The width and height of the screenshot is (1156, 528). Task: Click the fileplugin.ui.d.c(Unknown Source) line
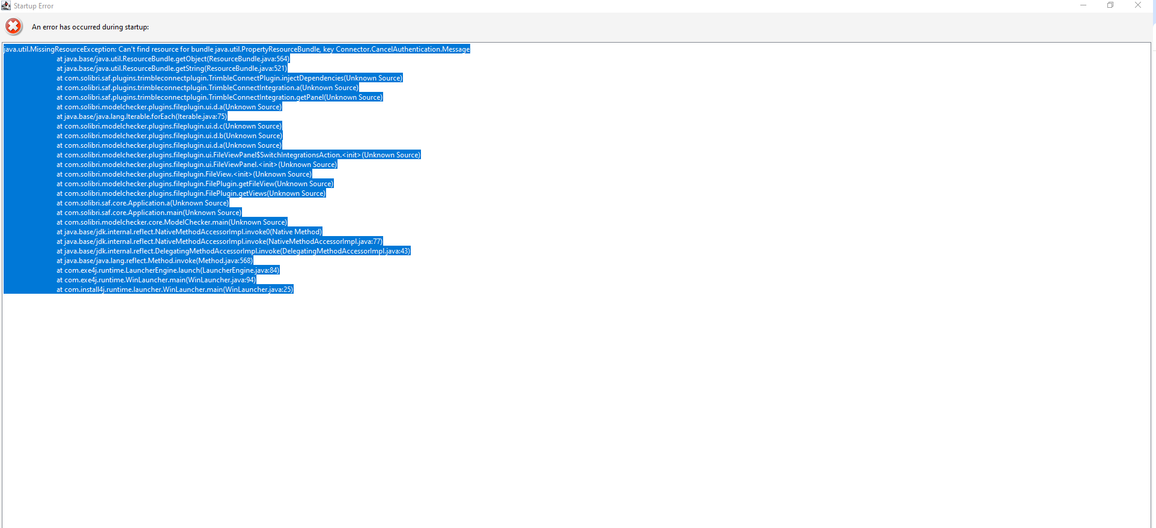tap(169, 126)
